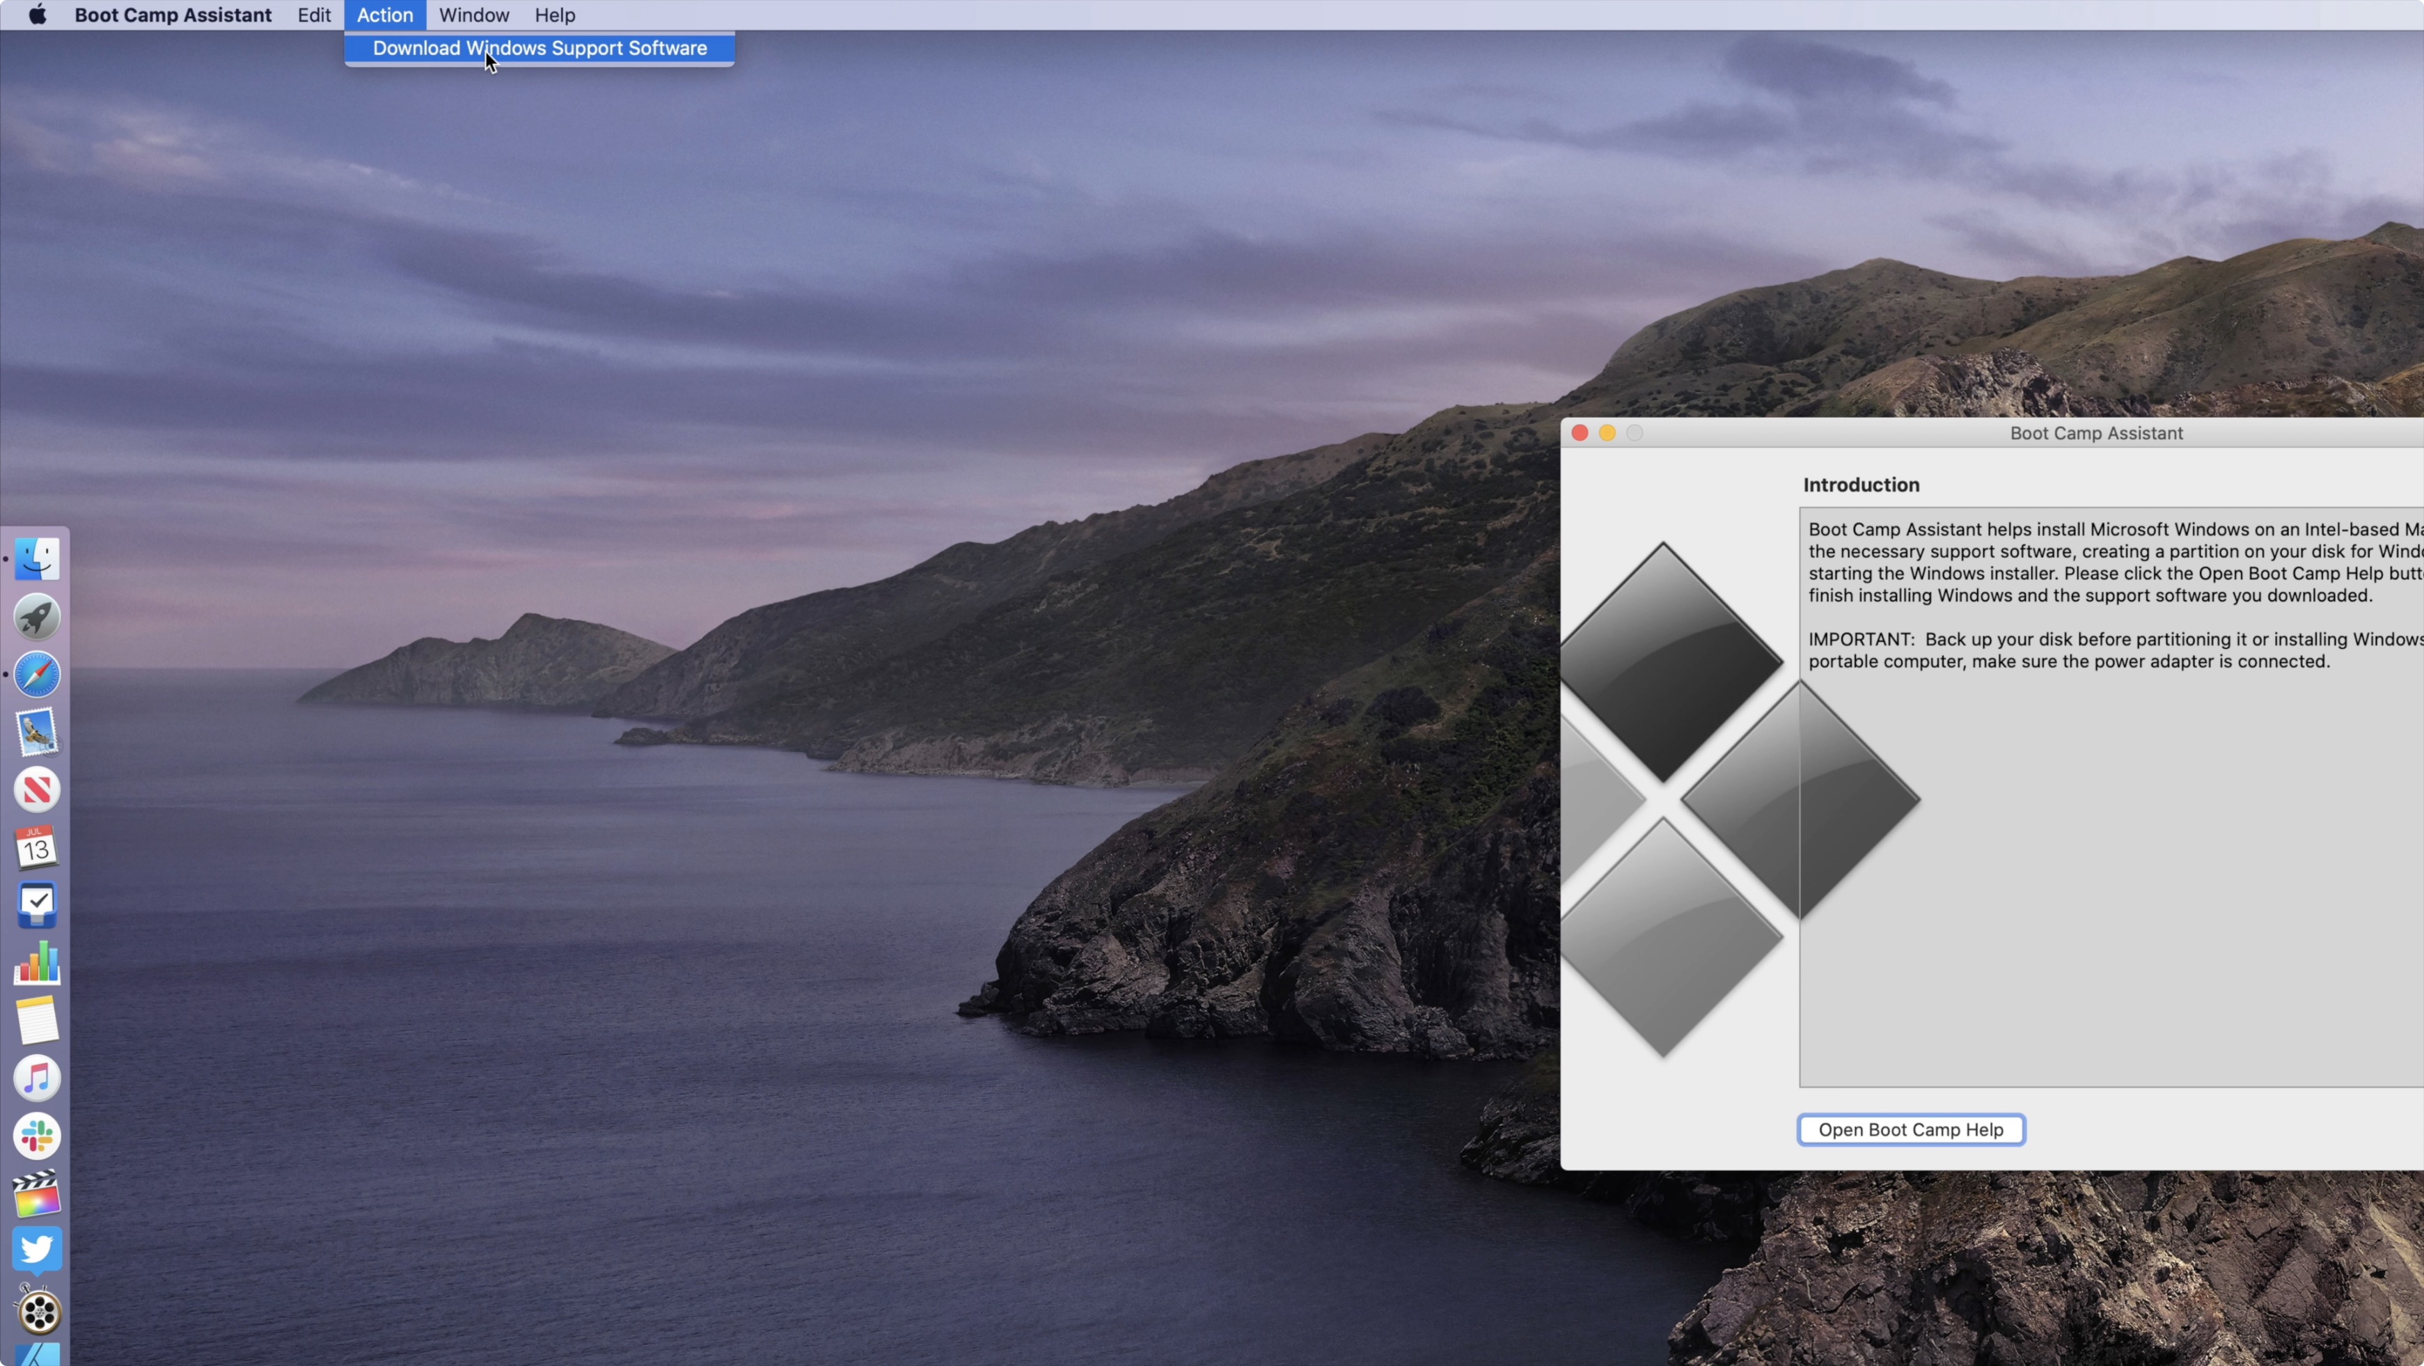Open Numbers bar chart icon in Dock
Image resolution: width=2424 pixels, height=1366 pixels.
pos(38,963)
